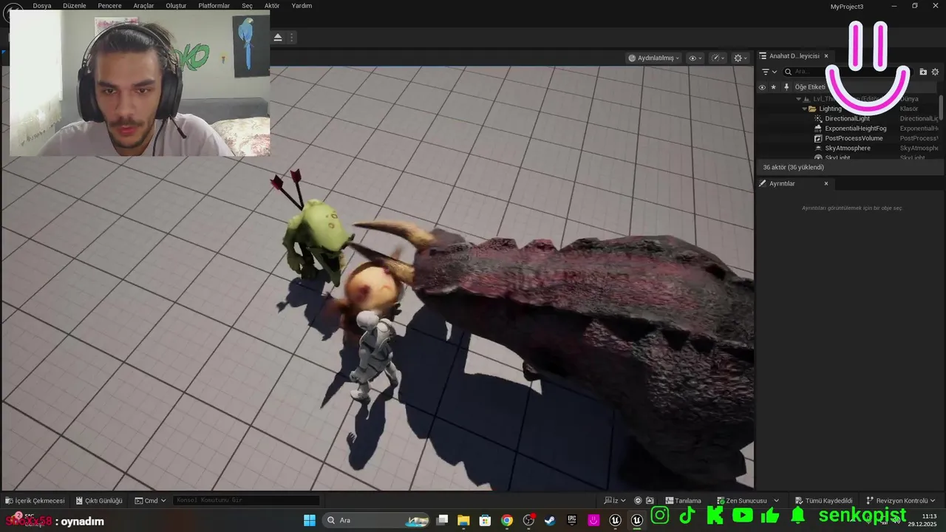
Task: Click the outliner vertical scrollbar
Action: click(942, 107)
